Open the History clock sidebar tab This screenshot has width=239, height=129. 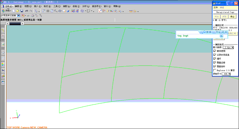pyautogui.click(x=3, y=52)
